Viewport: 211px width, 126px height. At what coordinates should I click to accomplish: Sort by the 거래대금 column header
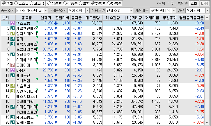(x=152, y=18)
